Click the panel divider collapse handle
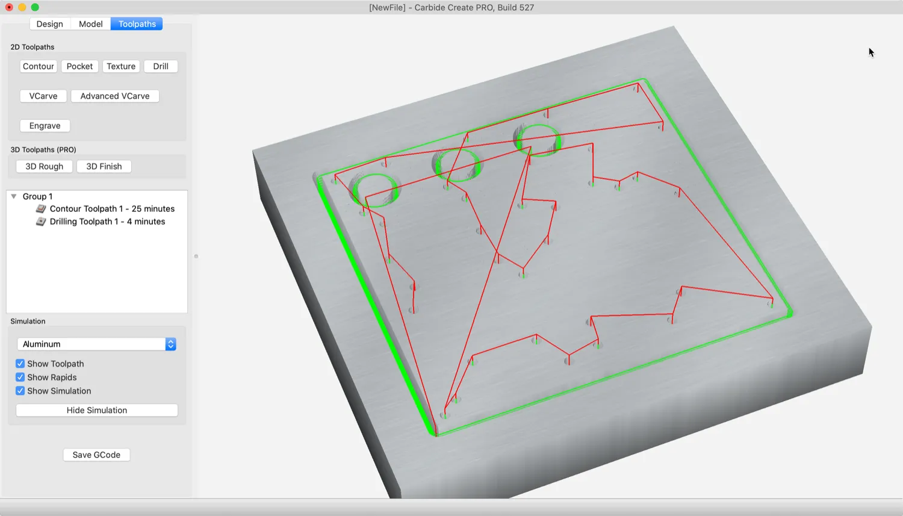The height and width of the screenshot is (516, 903). coord(196,256)
